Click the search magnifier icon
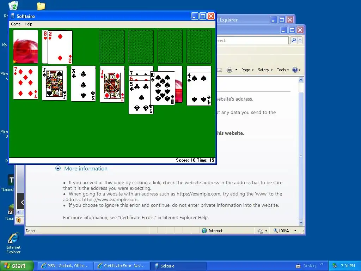This screenshot has height=271, width=361. point(294,40)
